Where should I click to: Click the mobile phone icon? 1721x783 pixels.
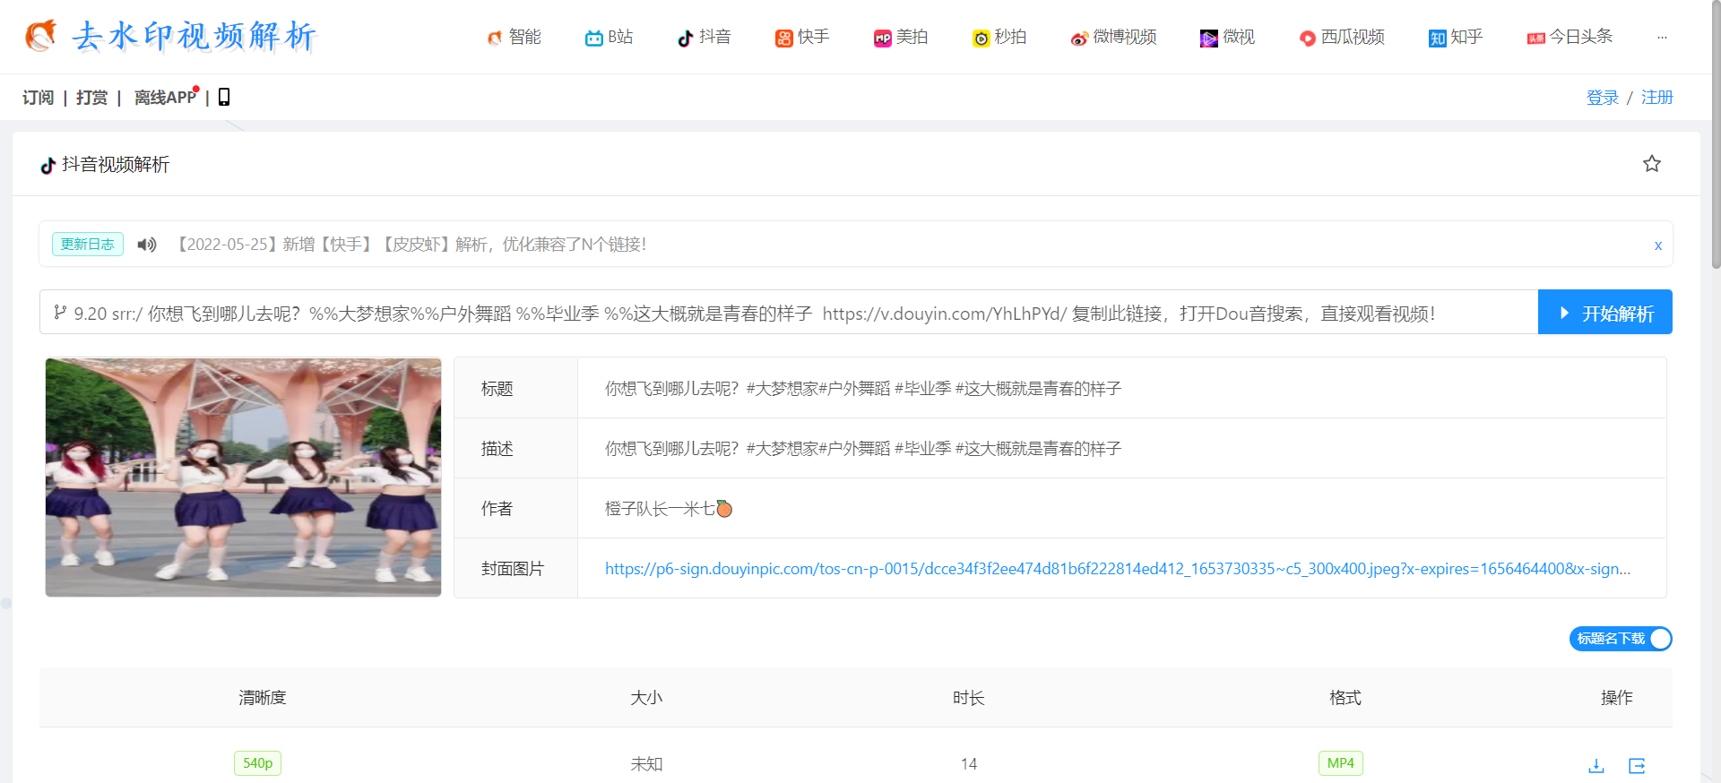(224, 97)
